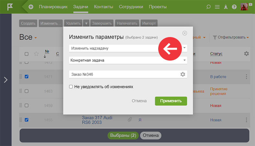The width and height of the screenshot is (255, 146).
Task: Uncheck task 1455 checkbox
Action: 27,120
